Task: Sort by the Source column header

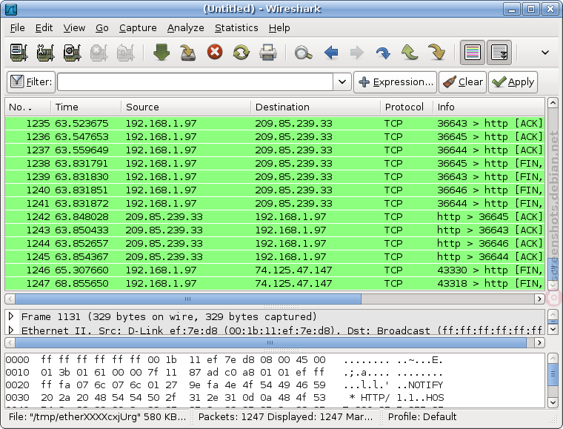Action: [186, 107]
